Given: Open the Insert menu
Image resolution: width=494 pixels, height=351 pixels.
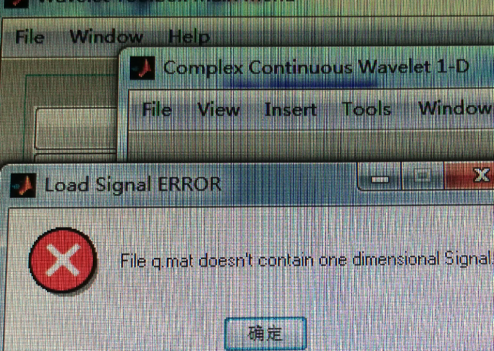Looking at the screenshot, I should [291, 109].
